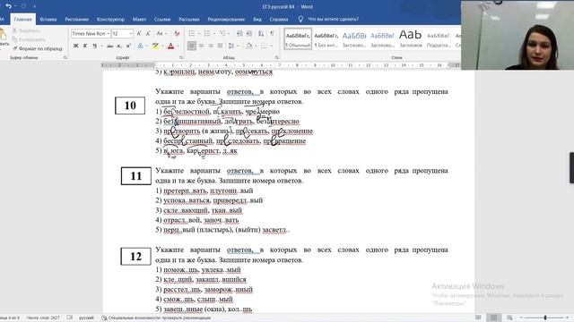Open borders button

coord(264,46)
